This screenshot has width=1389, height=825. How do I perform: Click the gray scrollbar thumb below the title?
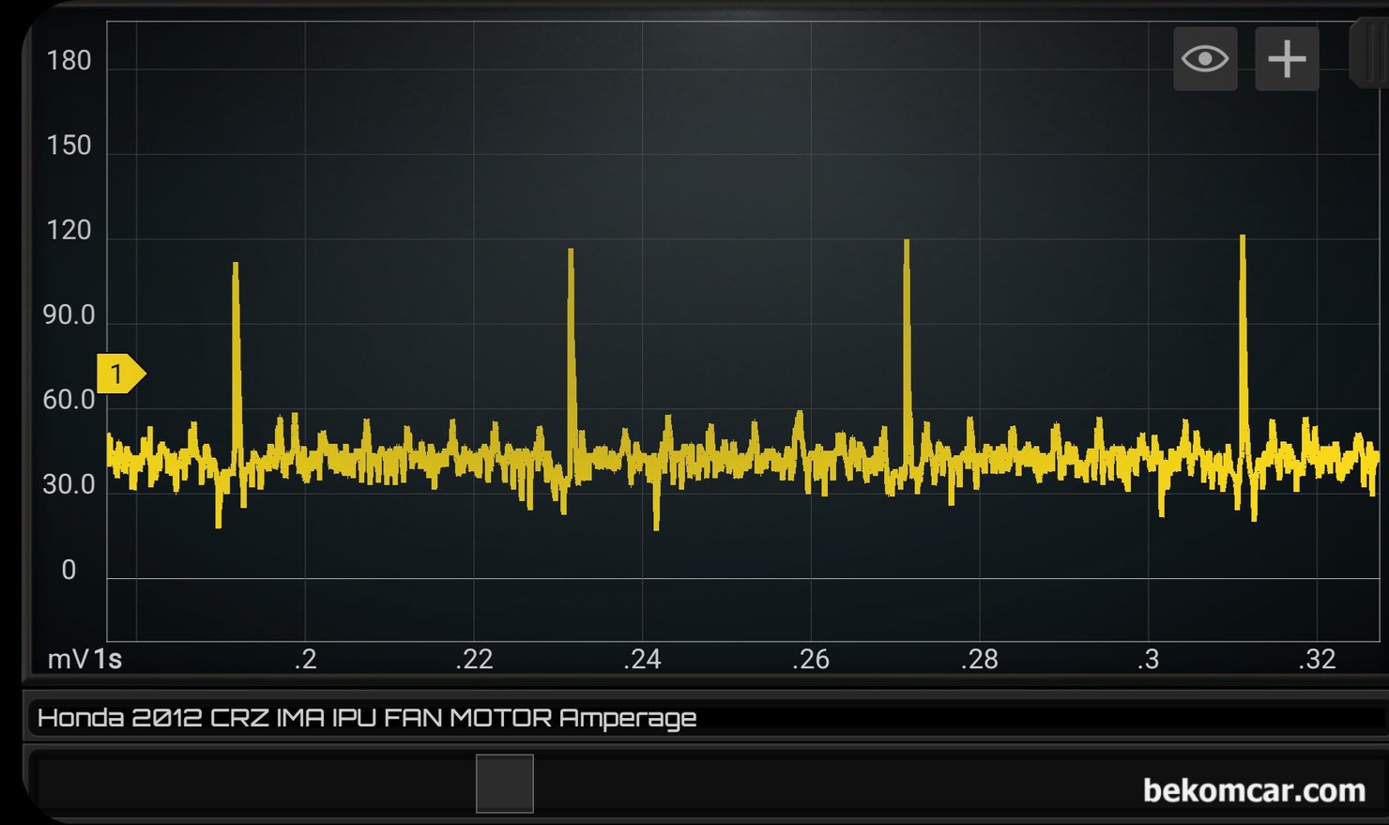click(x=504, y=784)
